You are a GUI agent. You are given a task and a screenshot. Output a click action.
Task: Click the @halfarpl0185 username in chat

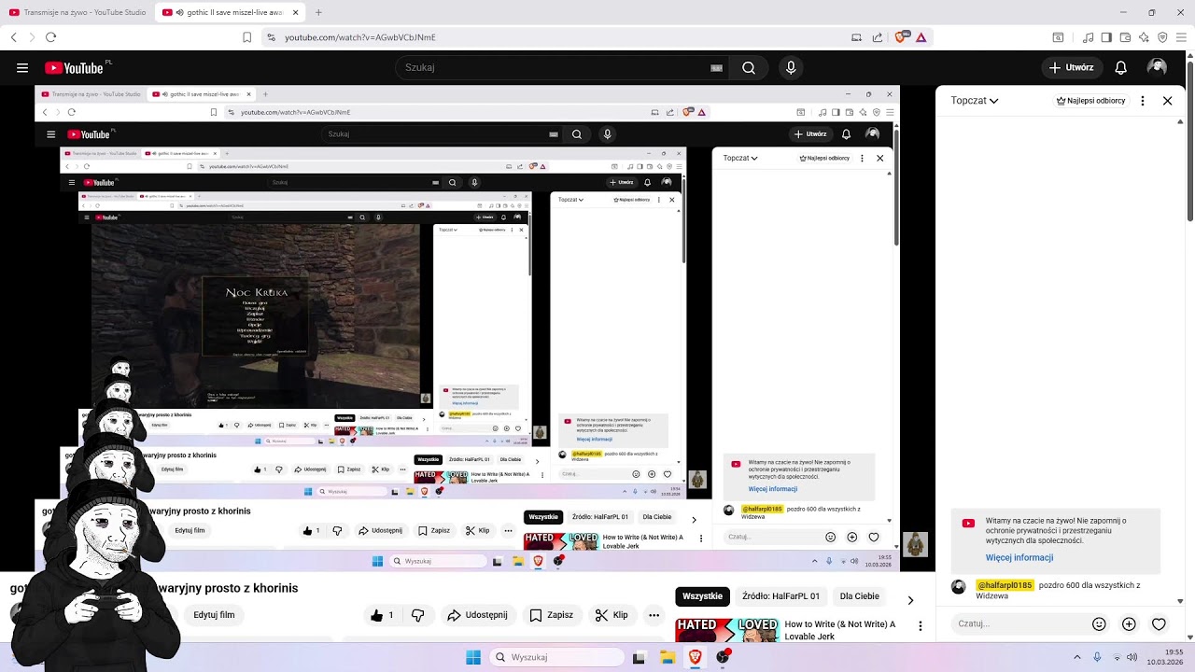1005,585
